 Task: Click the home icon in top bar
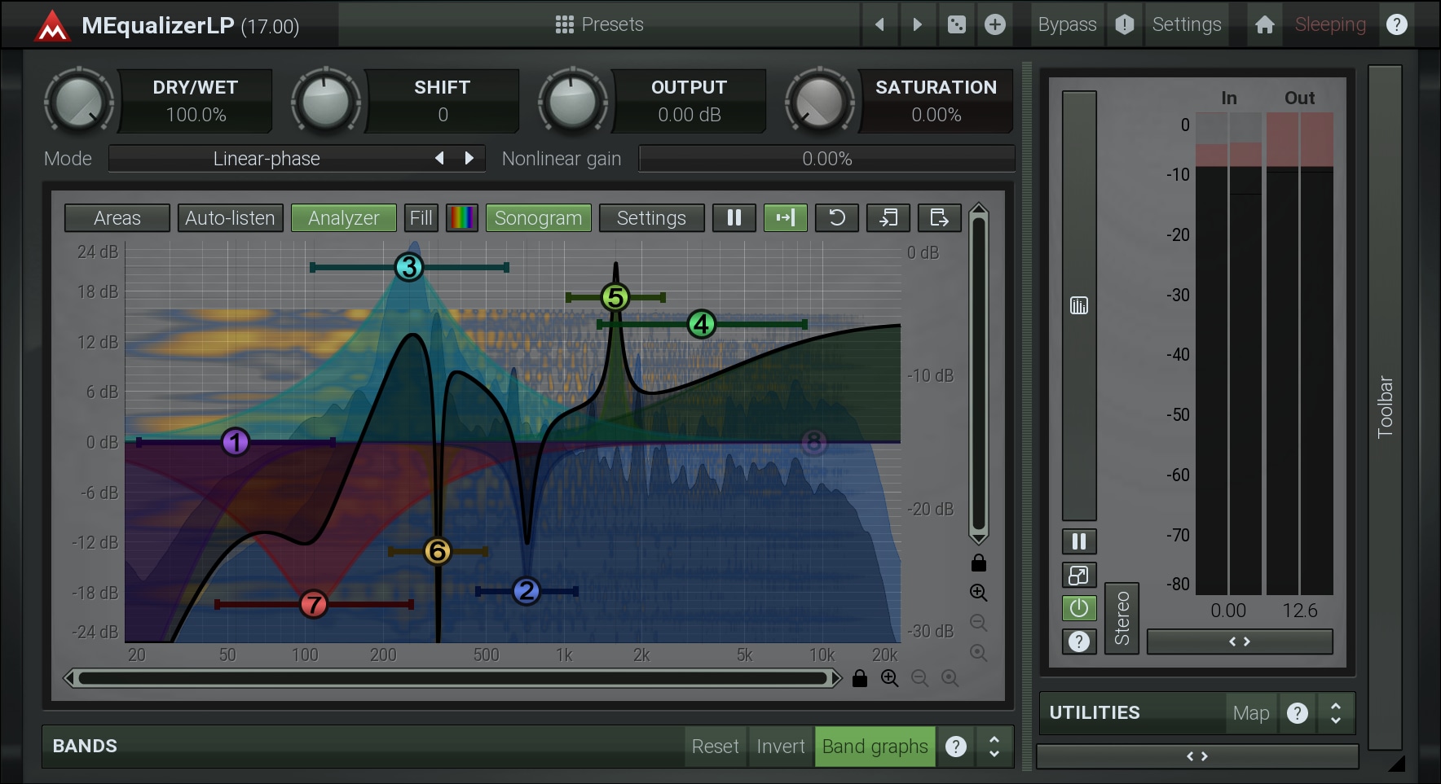(x=1264, y=24)
